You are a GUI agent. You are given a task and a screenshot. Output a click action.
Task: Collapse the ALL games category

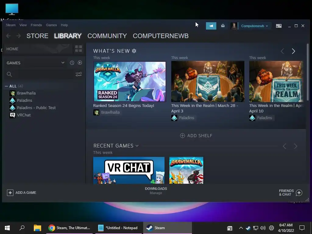pos(6,86)
